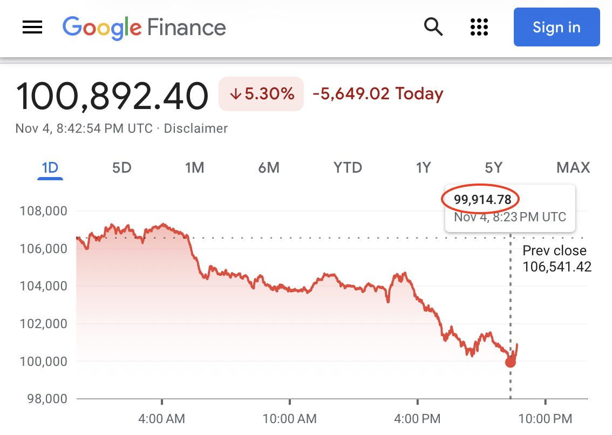Image resolution: width=612 pixels, height=435 pixels.
Task: Select the 1D time range tab
Action: [50, 168]
